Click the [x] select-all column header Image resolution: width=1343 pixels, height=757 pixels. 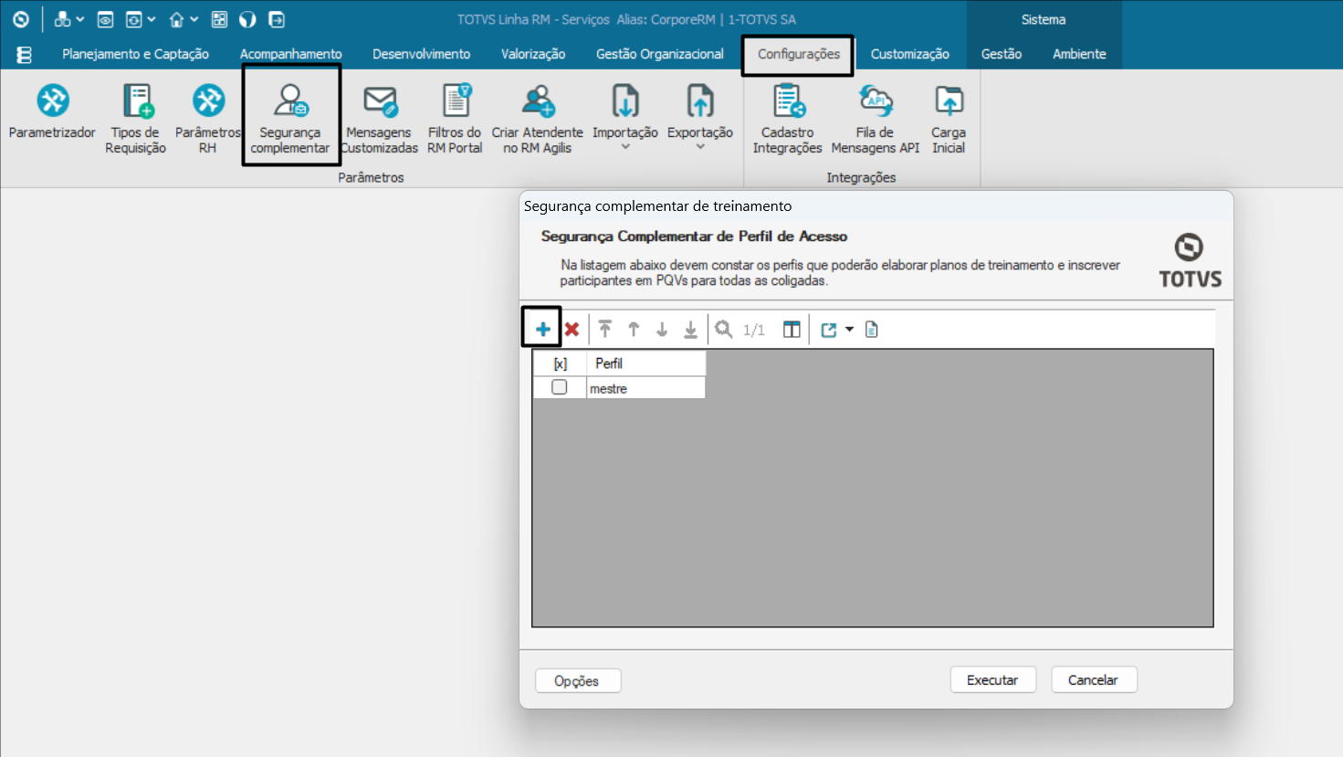point(560,363)
